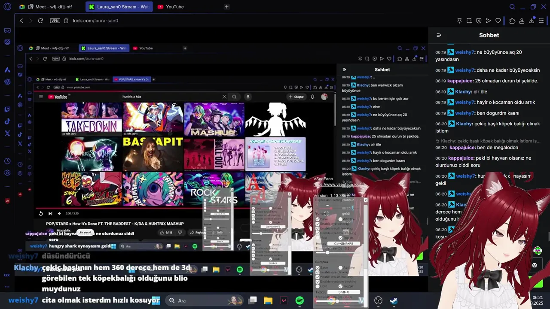Open Klachy's profile on the 'olr öle' message
The image size is (550, 309).
click(x=463, y=92)
